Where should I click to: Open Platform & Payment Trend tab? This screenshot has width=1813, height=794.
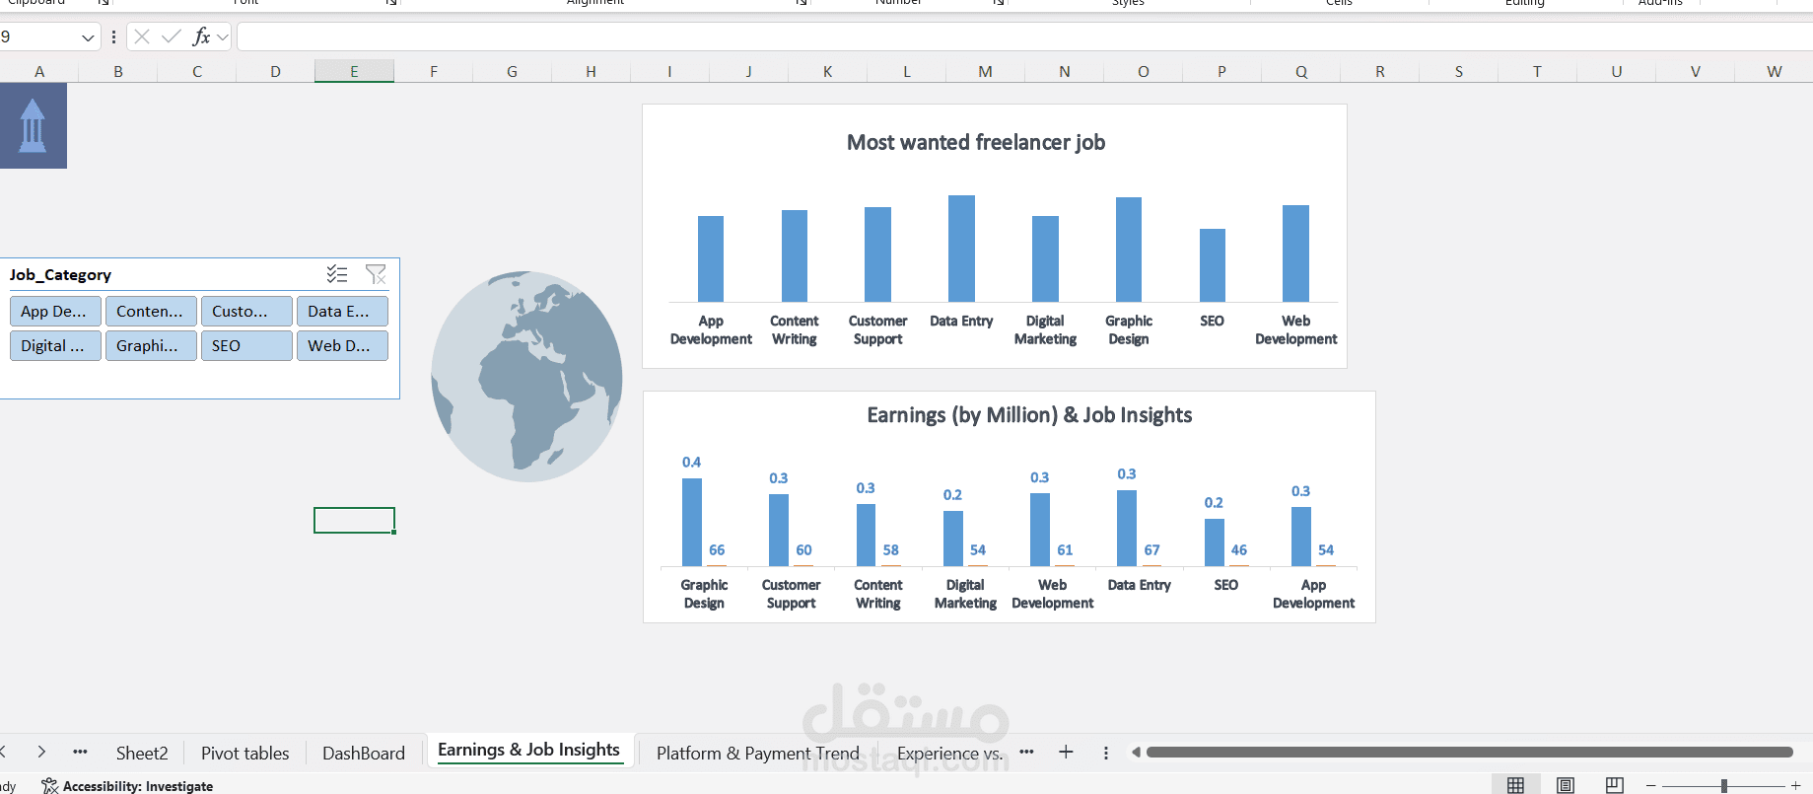coord(758,753)
